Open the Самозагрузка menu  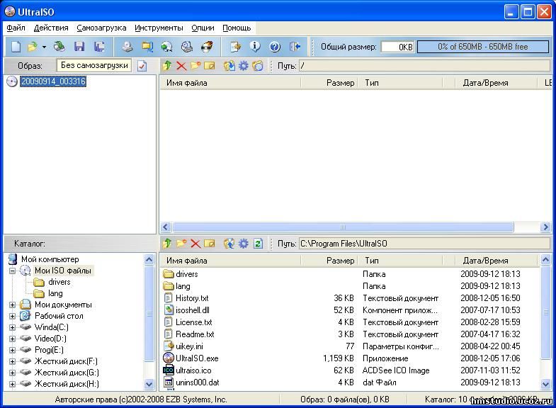101,28
